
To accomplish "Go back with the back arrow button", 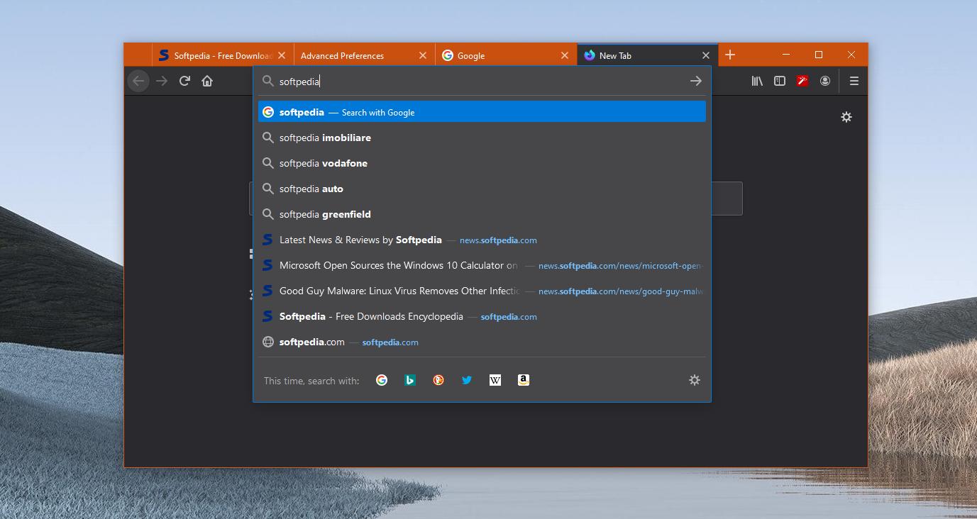I will point(138,81).
